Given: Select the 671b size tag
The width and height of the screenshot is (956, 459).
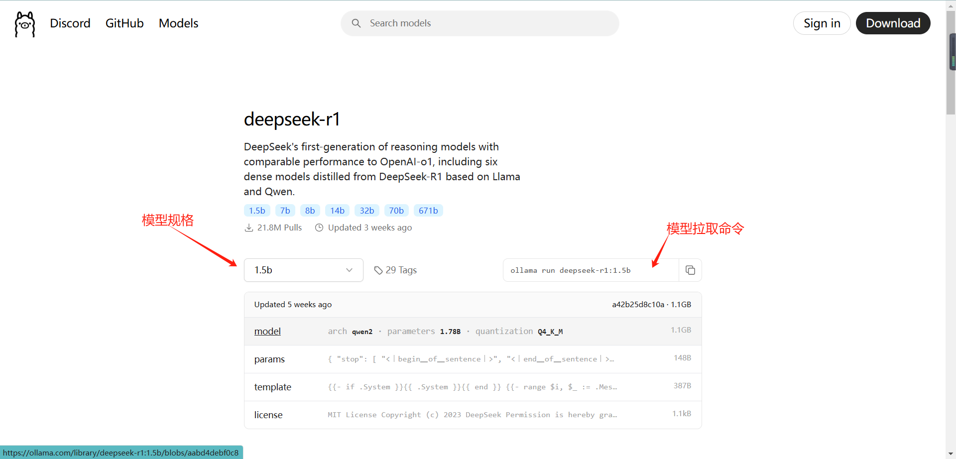Looking at the screenshot, I should pos(428,211).
